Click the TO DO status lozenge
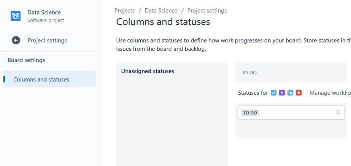Viewport: 351px width, 166px height. click(x=250, y=113)
